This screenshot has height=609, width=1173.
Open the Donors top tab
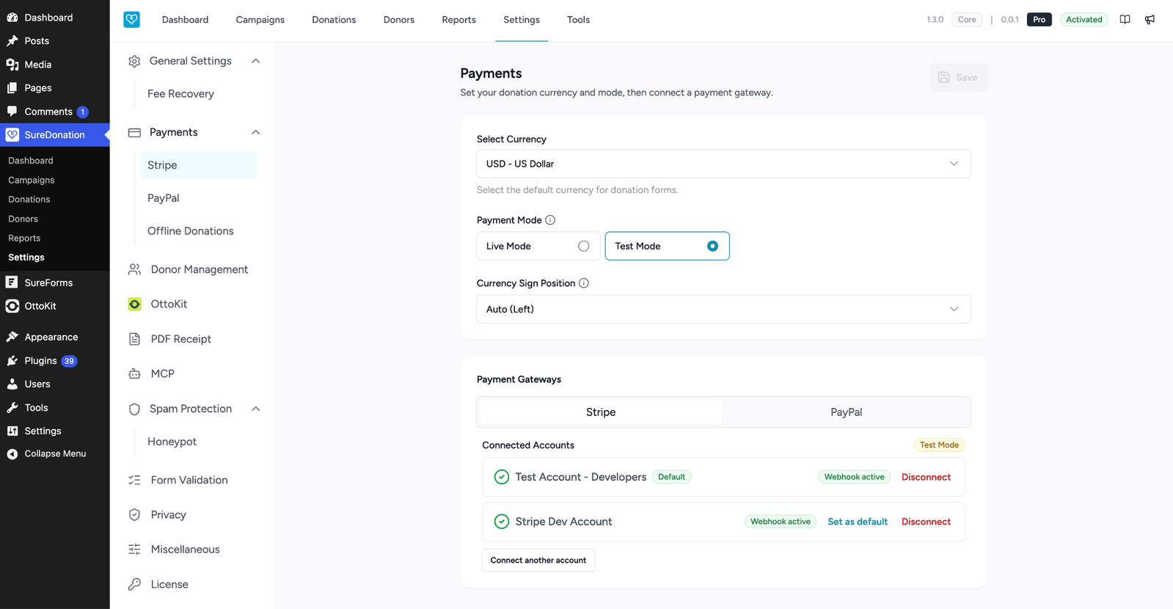click(x=399, y=20)
